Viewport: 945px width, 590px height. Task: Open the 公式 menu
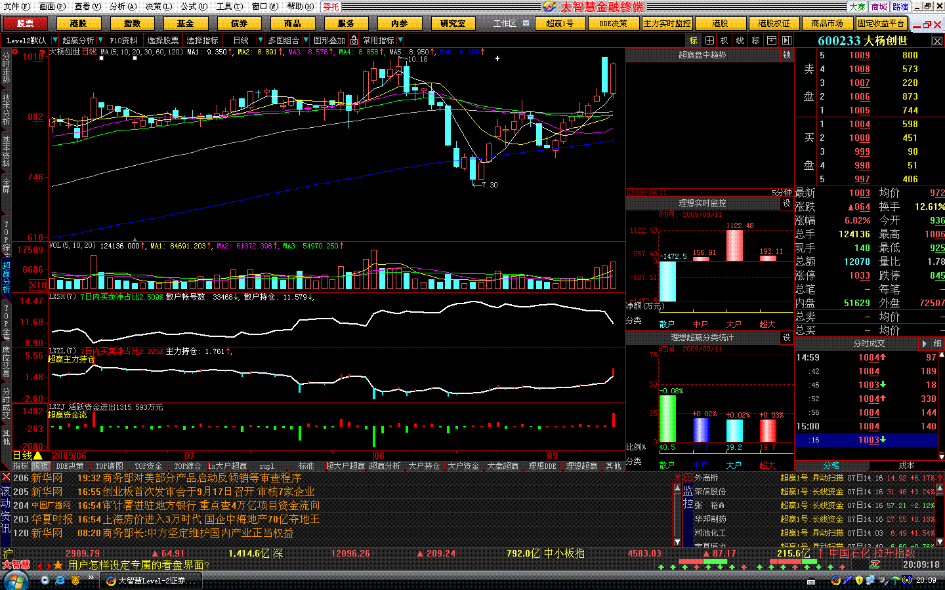click(x=194, y=7)
